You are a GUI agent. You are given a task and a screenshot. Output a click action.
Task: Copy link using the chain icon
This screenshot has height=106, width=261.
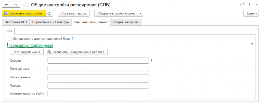(x=242, y=5)
